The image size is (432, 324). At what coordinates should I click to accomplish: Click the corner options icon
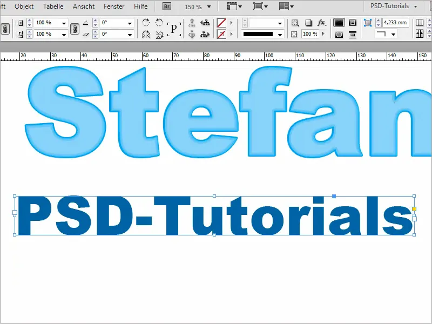tap(368, 23)
